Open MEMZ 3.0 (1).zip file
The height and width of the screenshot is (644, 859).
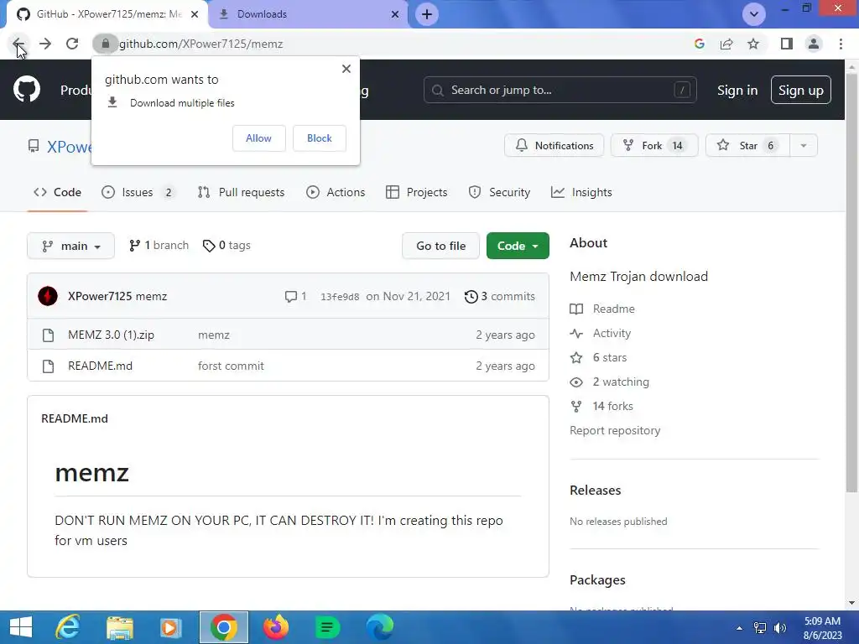(x=112, y=335)
